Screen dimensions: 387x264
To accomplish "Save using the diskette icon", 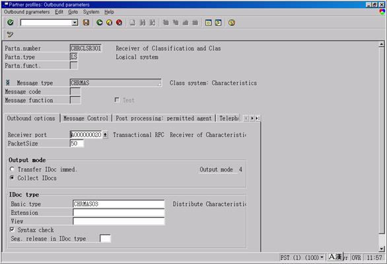I will coord(86,22).
